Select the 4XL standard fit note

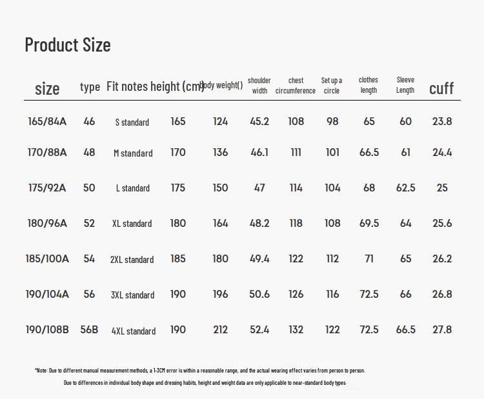[x=134, y=331]
